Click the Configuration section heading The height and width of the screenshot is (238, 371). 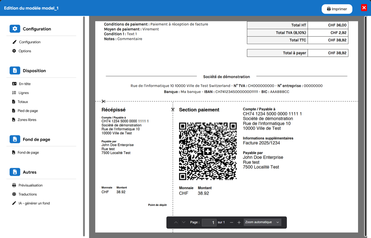point(37,29)
